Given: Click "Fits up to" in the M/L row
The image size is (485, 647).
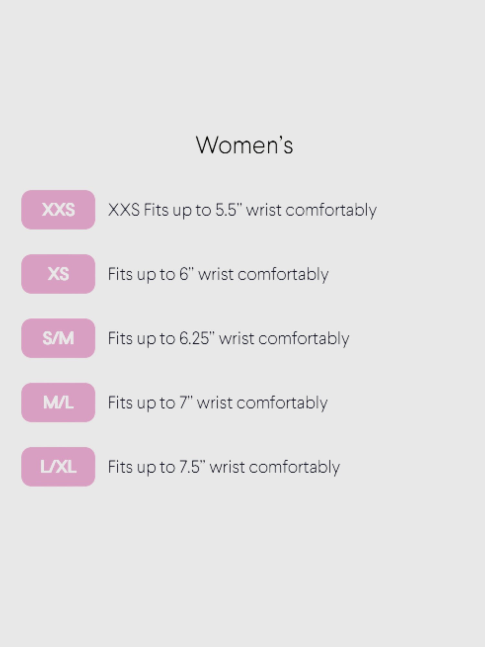Looking at the screenshot, I should pyautogui.click(x=141, y=402).
